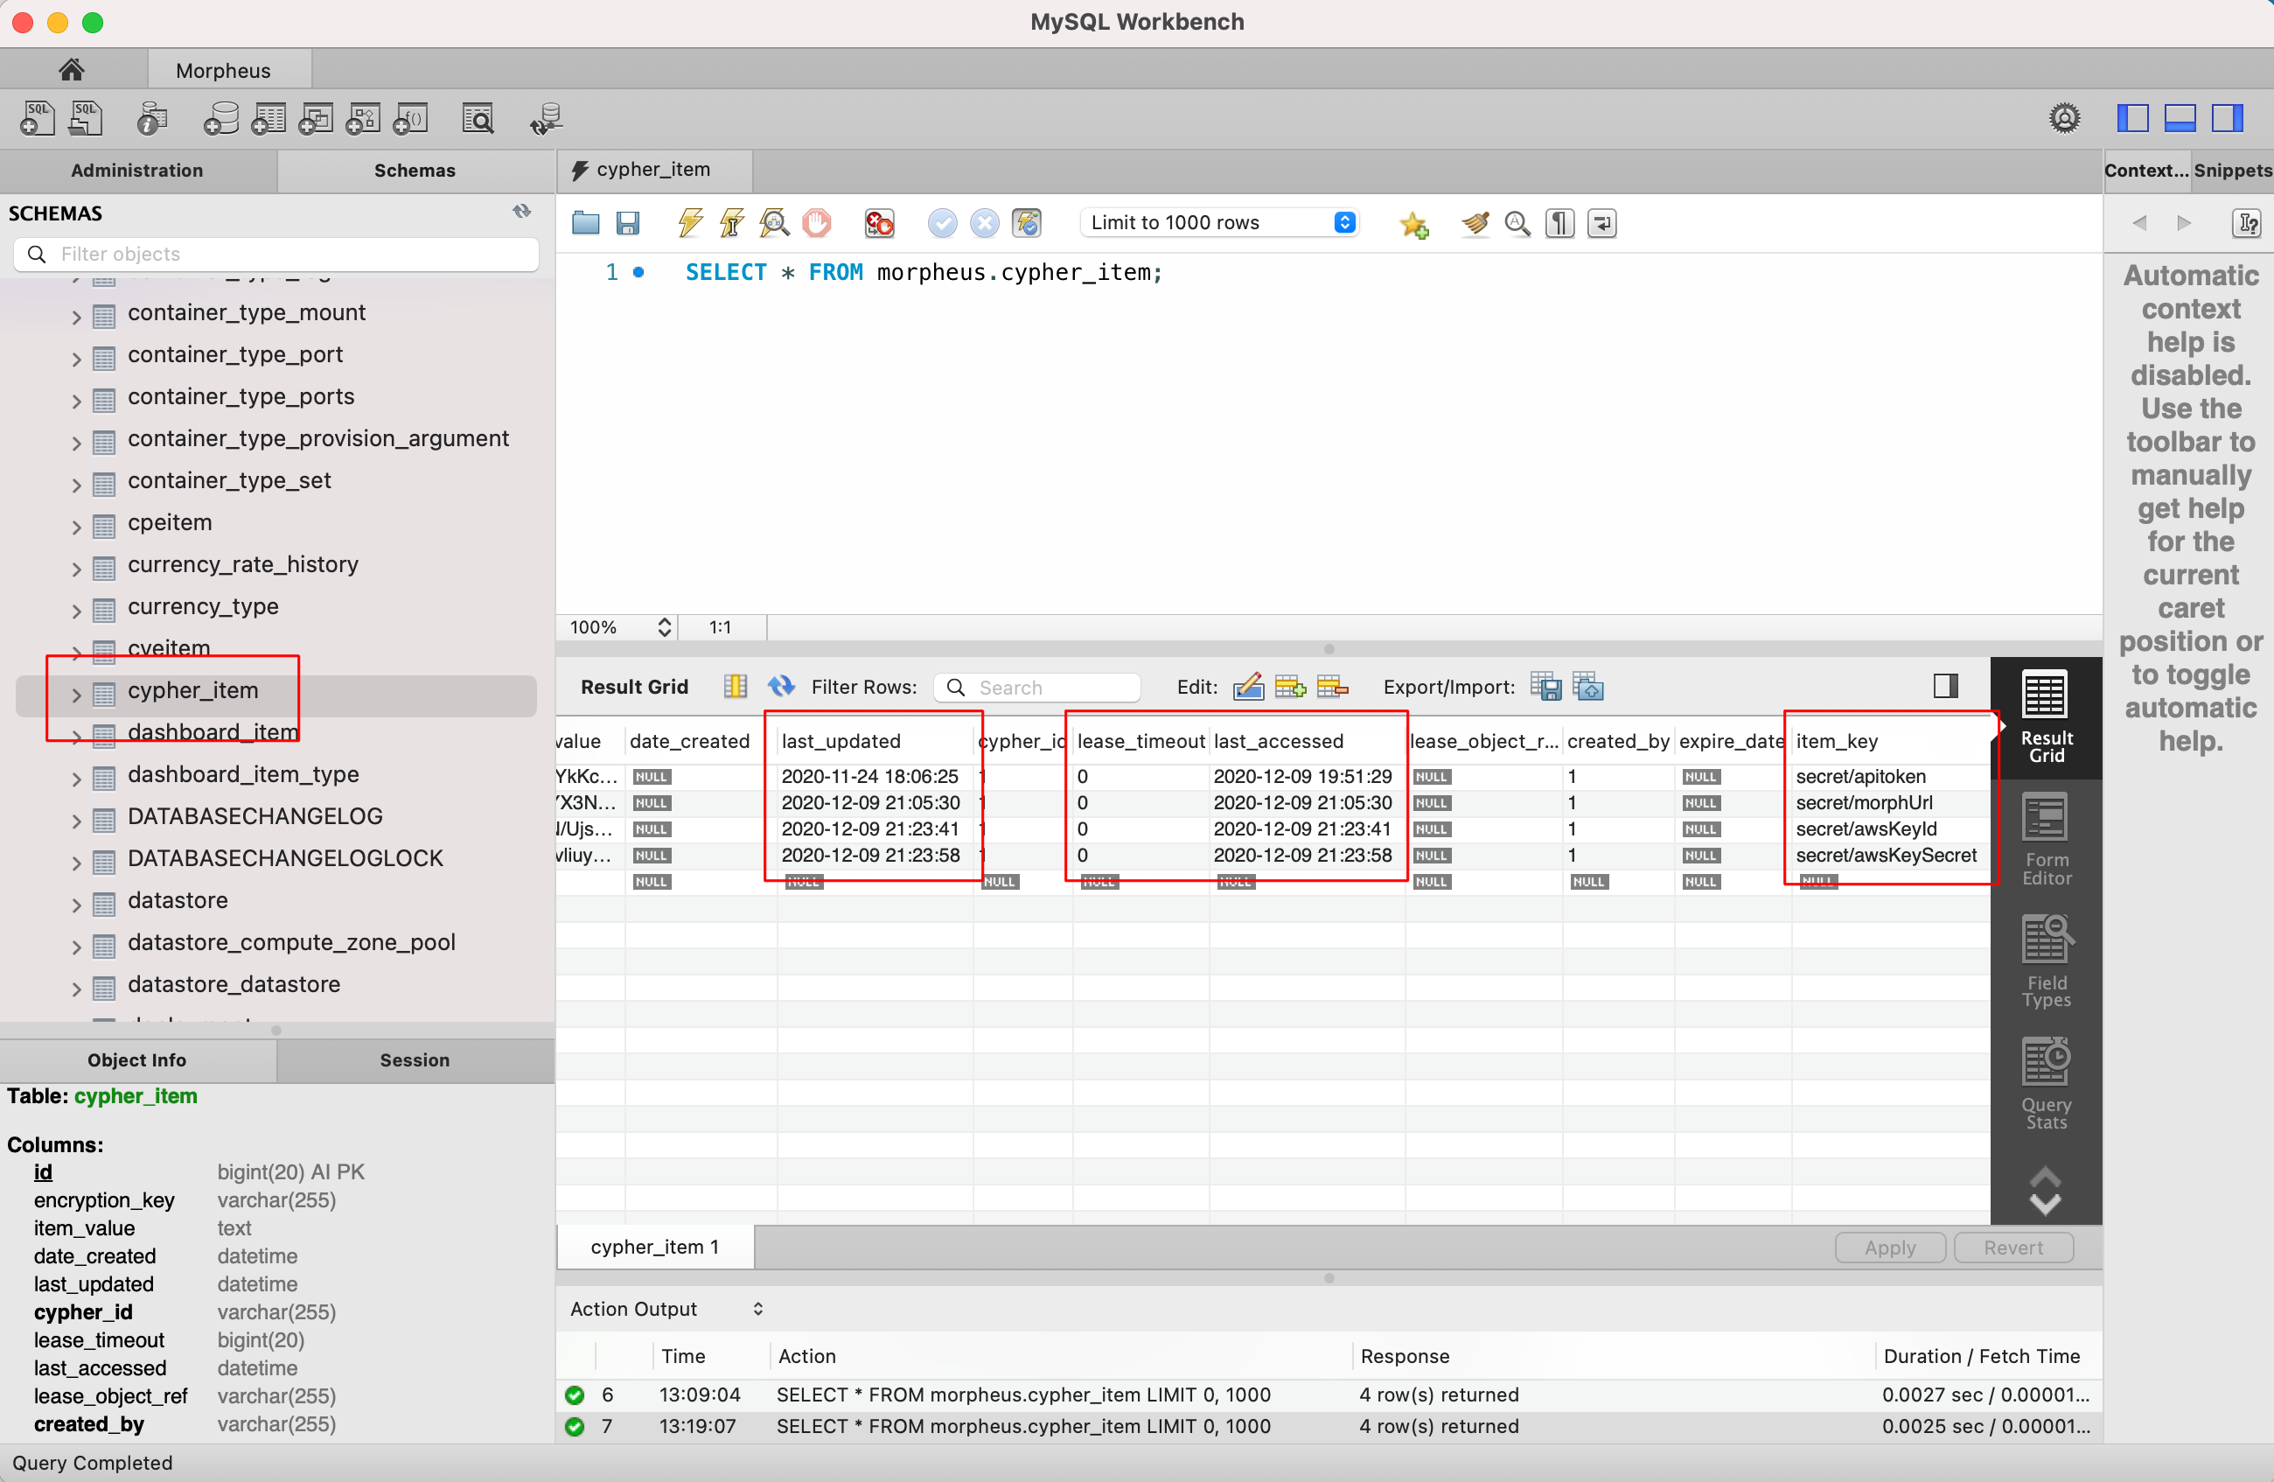This screenshot has width=2274, height=1482.
Task: Save the SQL script
Action: (x=629, y=222)
